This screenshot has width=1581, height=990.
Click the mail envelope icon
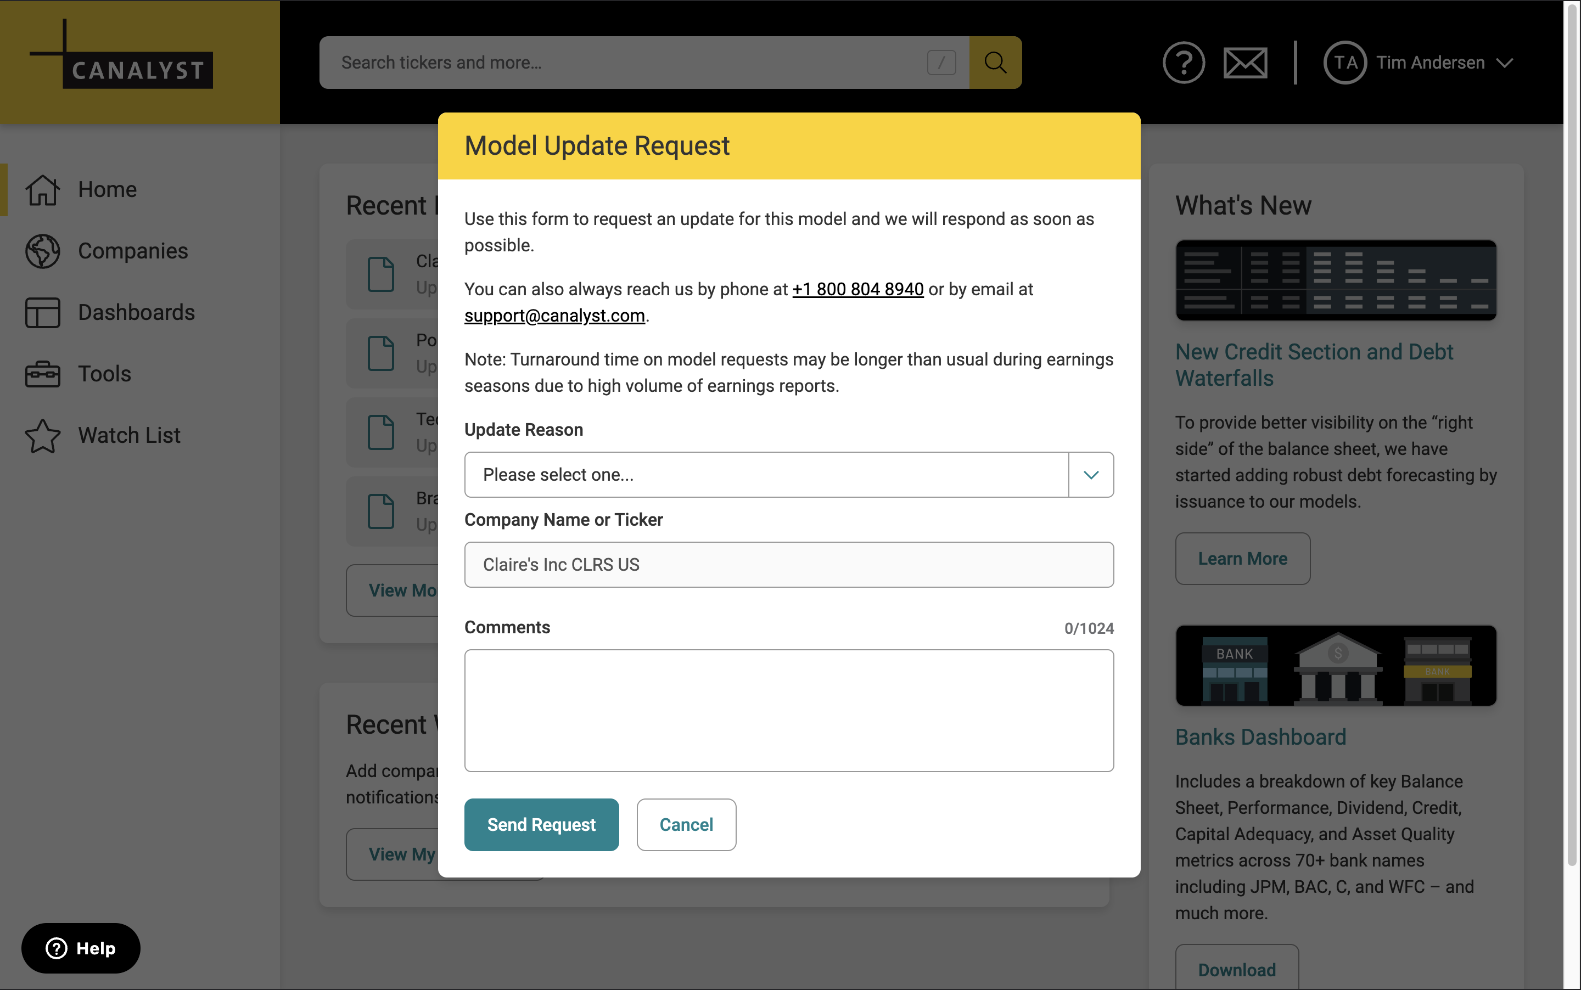(x=1244, y=63)
